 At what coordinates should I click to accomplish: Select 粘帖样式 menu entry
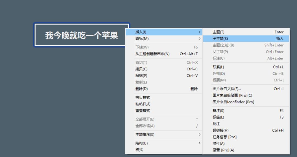(x=164, y=104)
